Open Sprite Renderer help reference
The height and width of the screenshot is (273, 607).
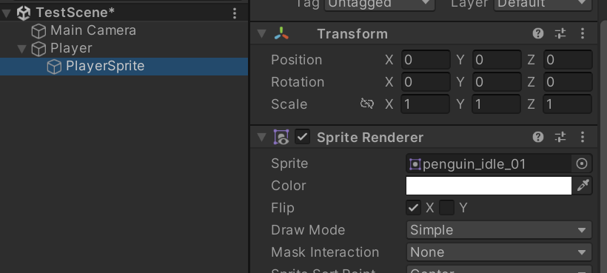[538, 137]
